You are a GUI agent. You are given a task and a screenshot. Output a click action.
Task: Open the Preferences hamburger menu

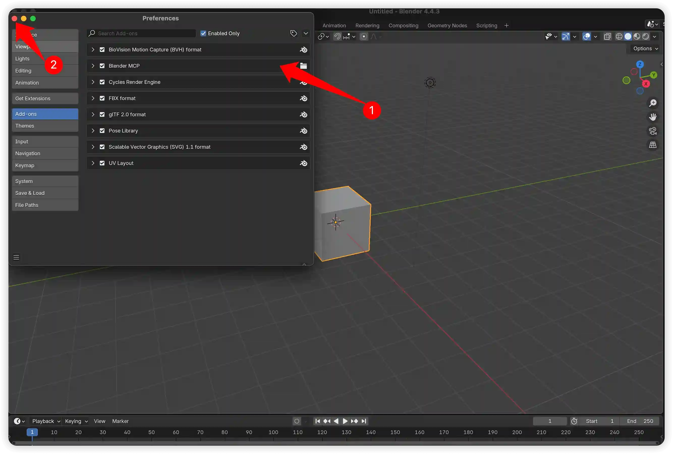click(x=16, y=257)
